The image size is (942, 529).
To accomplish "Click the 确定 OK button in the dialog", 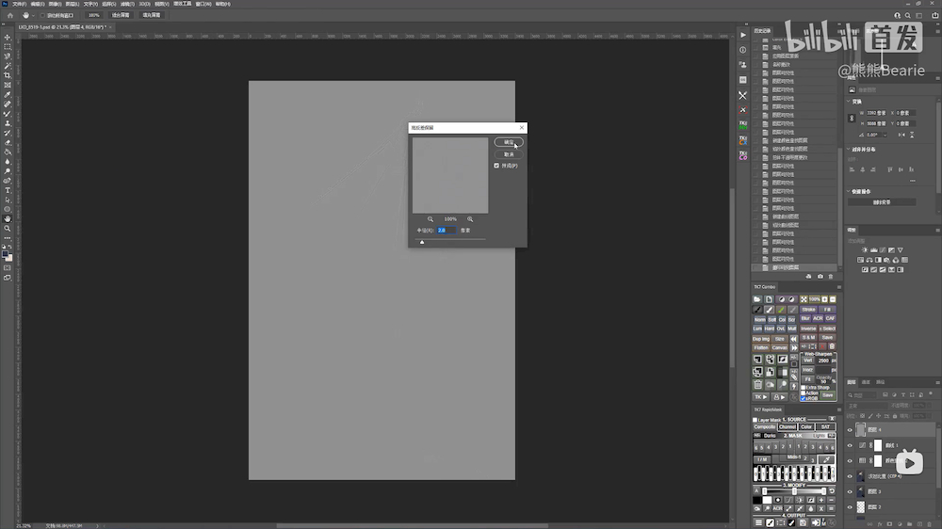I will 509,142.
